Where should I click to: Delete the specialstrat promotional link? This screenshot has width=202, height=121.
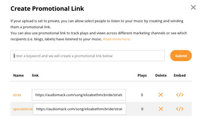pyautogui.click(x=161, y=109)
